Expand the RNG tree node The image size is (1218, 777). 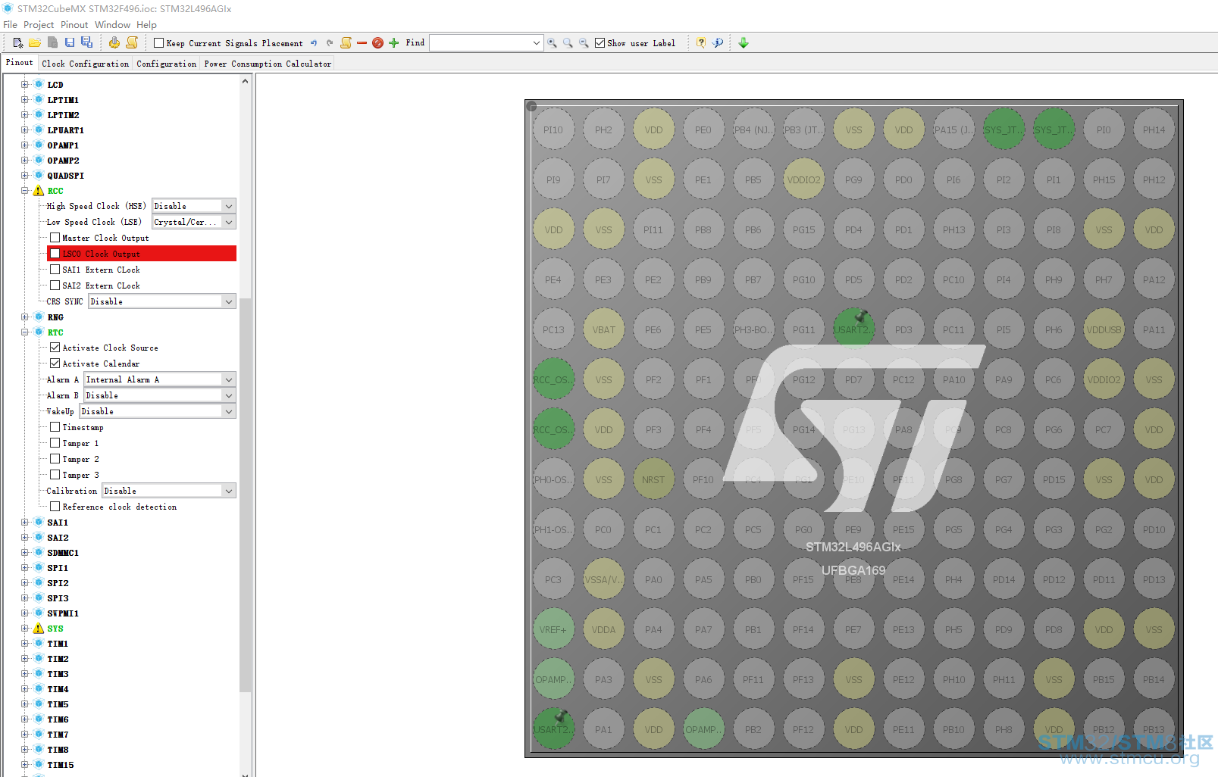[x=25, y=317]
